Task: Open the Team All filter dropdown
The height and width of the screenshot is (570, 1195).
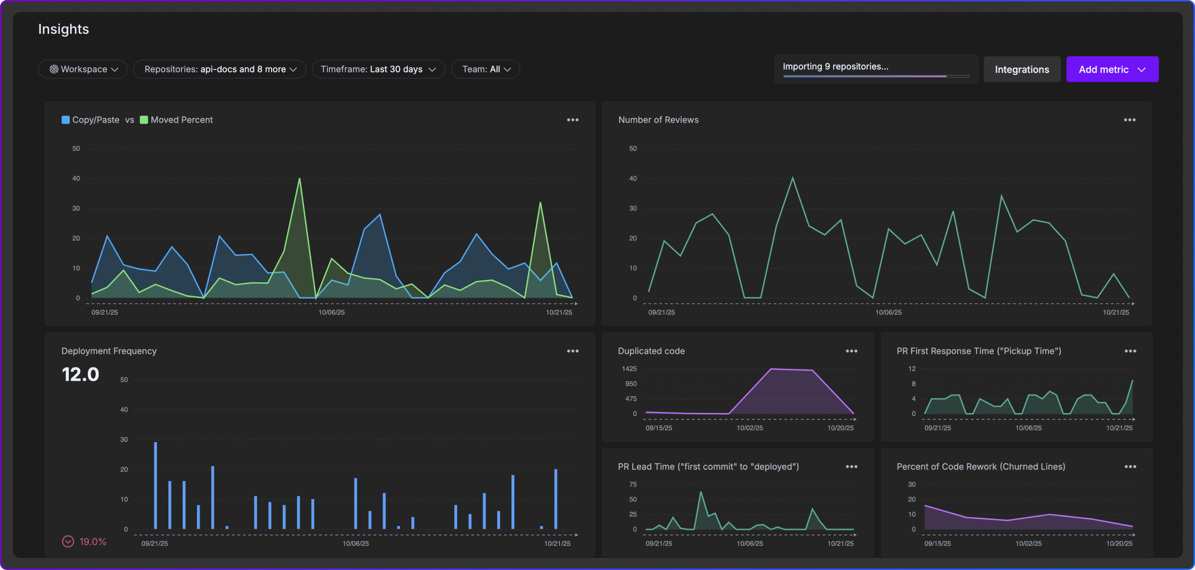Action: tap(485, 69)
